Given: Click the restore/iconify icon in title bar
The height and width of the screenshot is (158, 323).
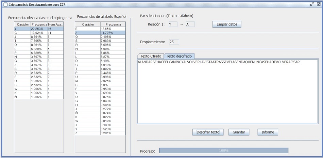Looking at the screenshot, I should [312, 4].
